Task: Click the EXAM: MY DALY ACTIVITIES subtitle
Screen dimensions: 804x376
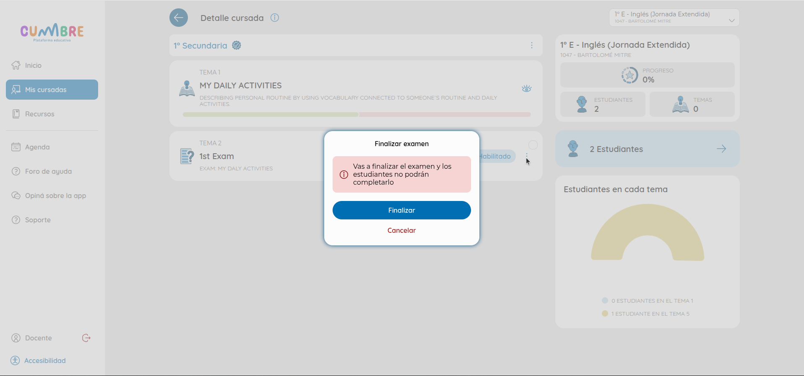Action: (236, 168)
